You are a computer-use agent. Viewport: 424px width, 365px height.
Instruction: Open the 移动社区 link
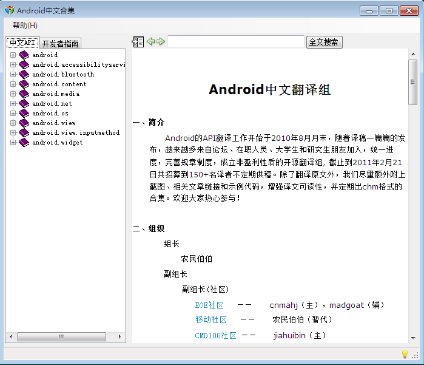tap(211, 320)
